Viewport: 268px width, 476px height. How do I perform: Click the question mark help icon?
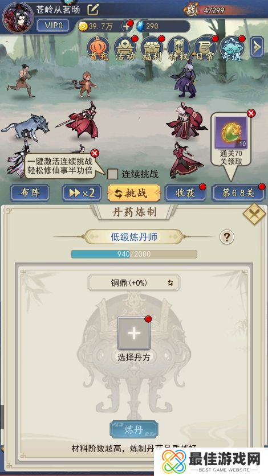tap(227, 236)
